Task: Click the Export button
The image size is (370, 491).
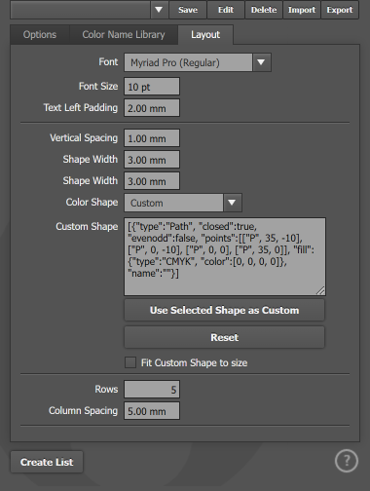Action: [340, 10]
